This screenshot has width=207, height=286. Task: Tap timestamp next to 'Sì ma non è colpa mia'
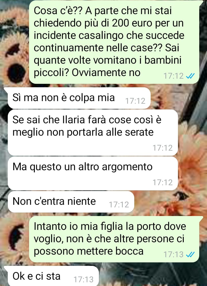pos(135,101)
